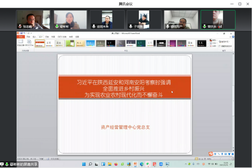Open the Windows Start menu
252x168 pixels.
point(84,164)
